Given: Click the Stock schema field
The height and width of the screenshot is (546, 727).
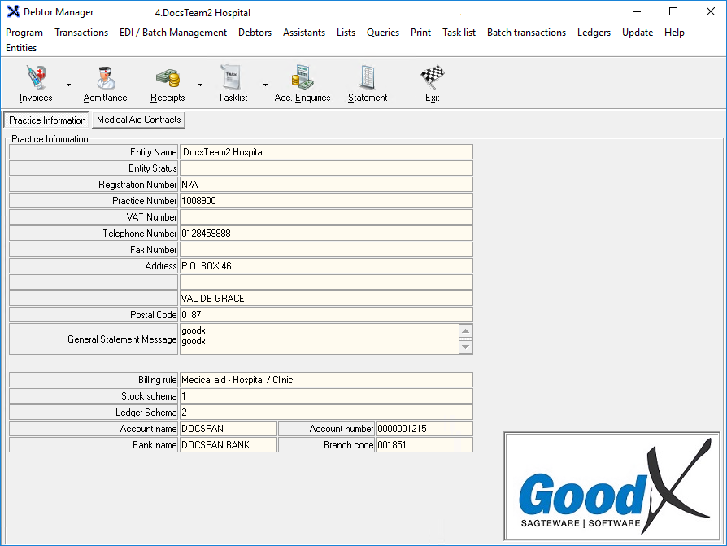Looking at the screenshot, I should (x=326, y=396).
